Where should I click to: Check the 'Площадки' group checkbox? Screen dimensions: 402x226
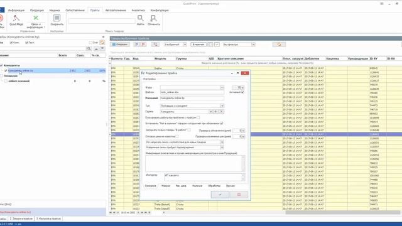point(1,76)
